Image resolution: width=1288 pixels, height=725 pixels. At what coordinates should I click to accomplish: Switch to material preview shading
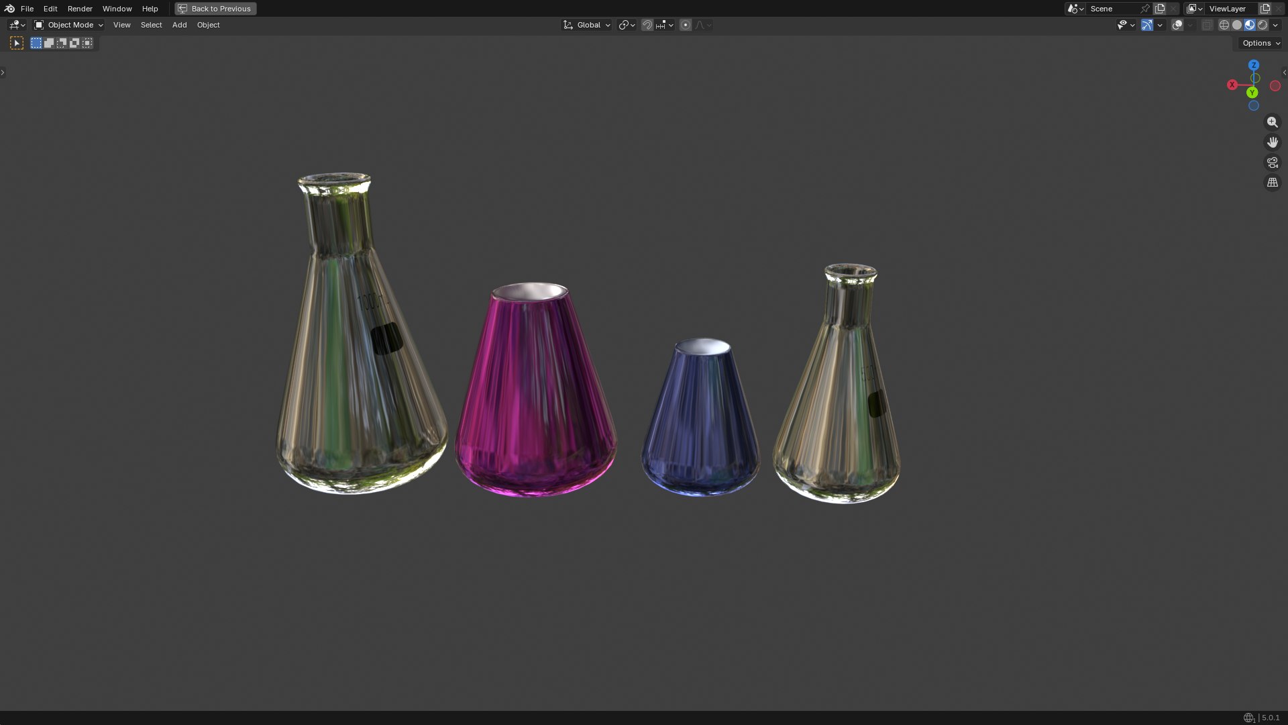click(1250, 25)
